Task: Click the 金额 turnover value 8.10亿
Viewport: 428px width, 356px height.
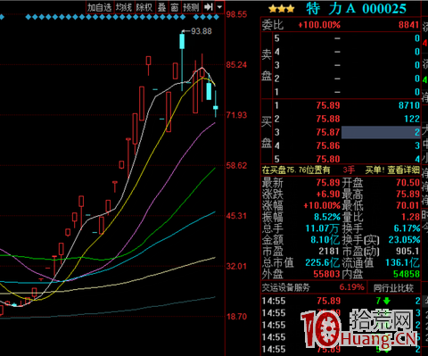Action: [325, 240]
